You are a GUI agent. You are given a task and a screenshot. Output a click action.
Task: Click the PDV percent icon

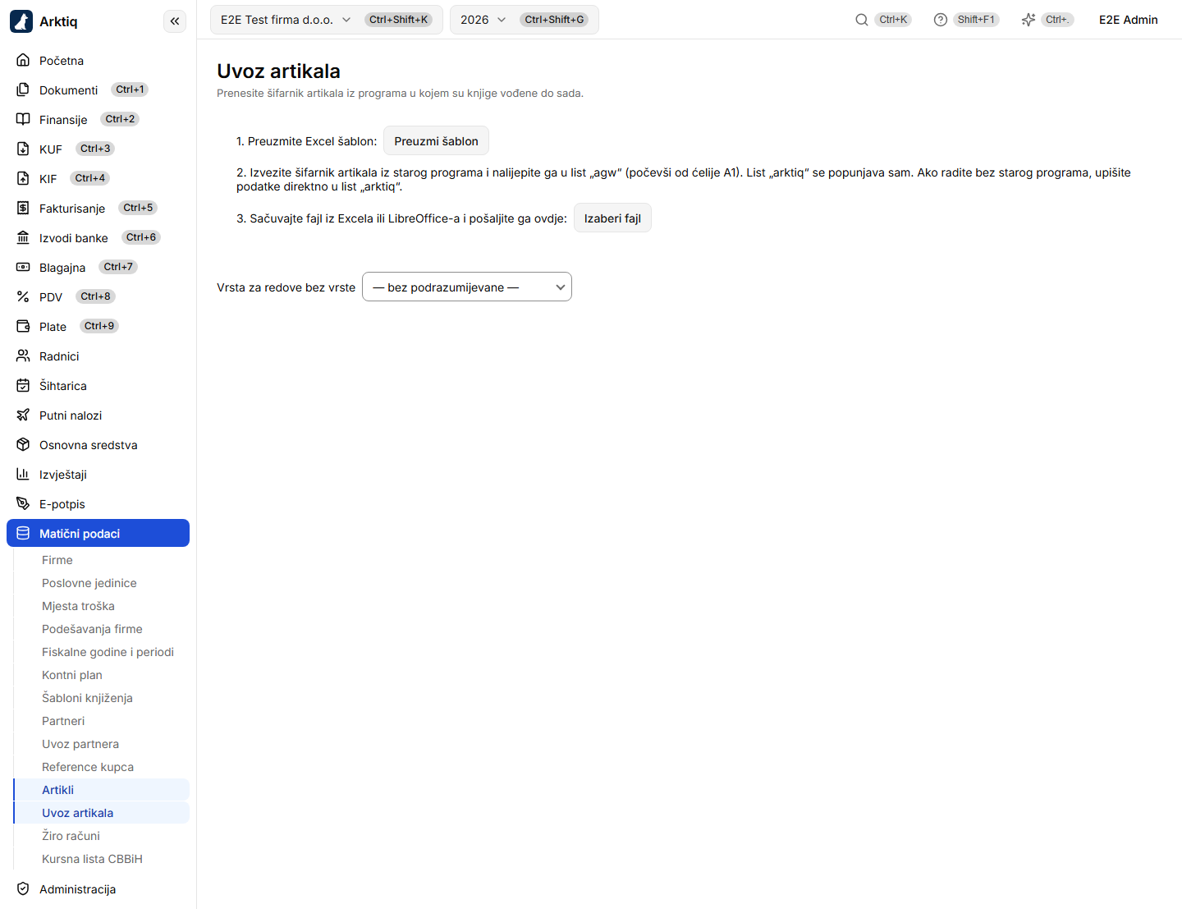coord(23,297)
